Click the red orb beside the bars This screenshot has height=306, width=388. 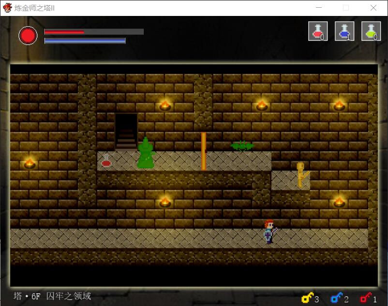[28, 36]
